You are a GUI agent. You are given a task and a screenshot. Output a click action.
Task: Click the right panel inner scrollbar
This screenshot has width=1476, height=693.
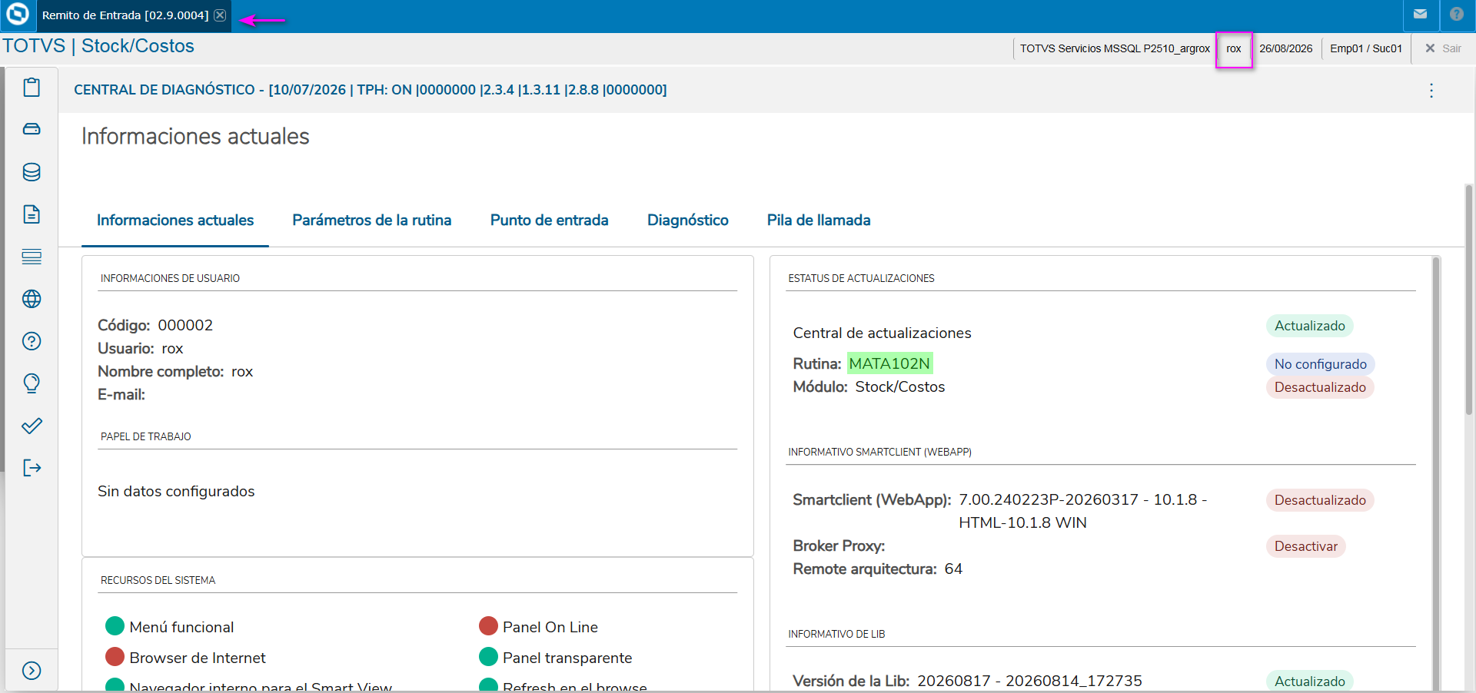[1436, 473]
